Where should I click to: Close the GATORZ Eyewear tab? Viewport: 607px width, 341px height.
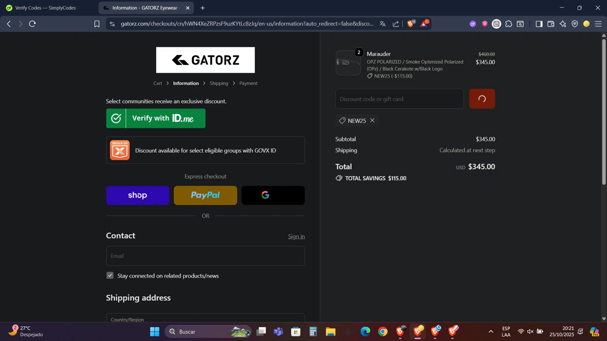(188, 8)
